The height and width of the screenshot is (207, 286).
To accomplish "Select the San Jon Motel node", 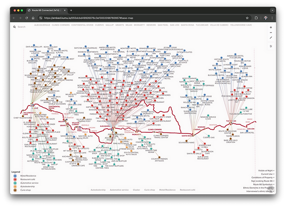I will tap(247, 131).
